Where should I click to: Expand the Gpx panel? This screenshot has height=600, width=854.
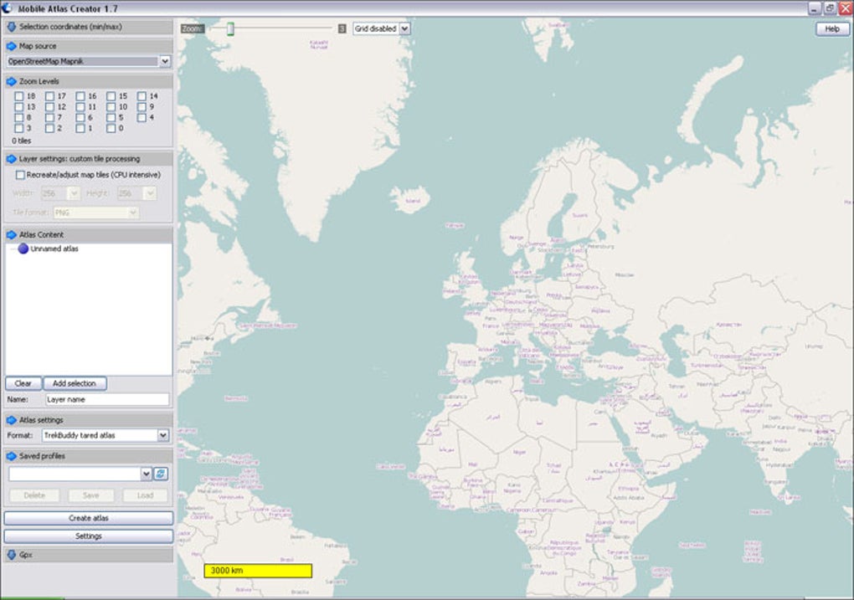coord(12,554)
